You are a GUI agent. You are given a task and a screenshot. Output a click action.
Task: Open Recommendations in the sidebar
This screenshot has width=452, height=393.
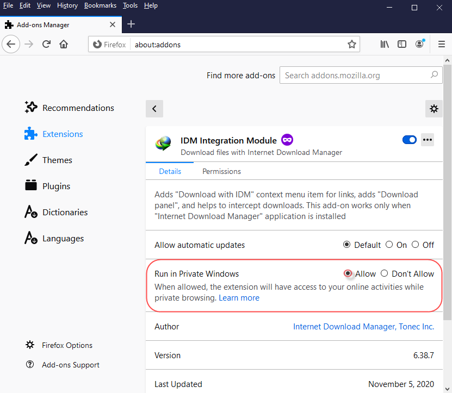pyautogui.click(x=70, y=108)
